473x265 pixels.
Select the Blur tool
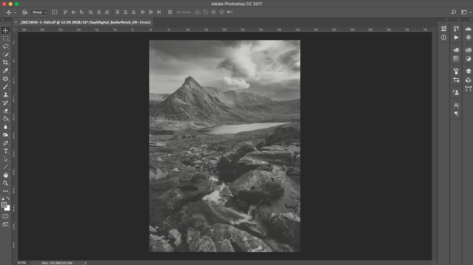[6, 127]
